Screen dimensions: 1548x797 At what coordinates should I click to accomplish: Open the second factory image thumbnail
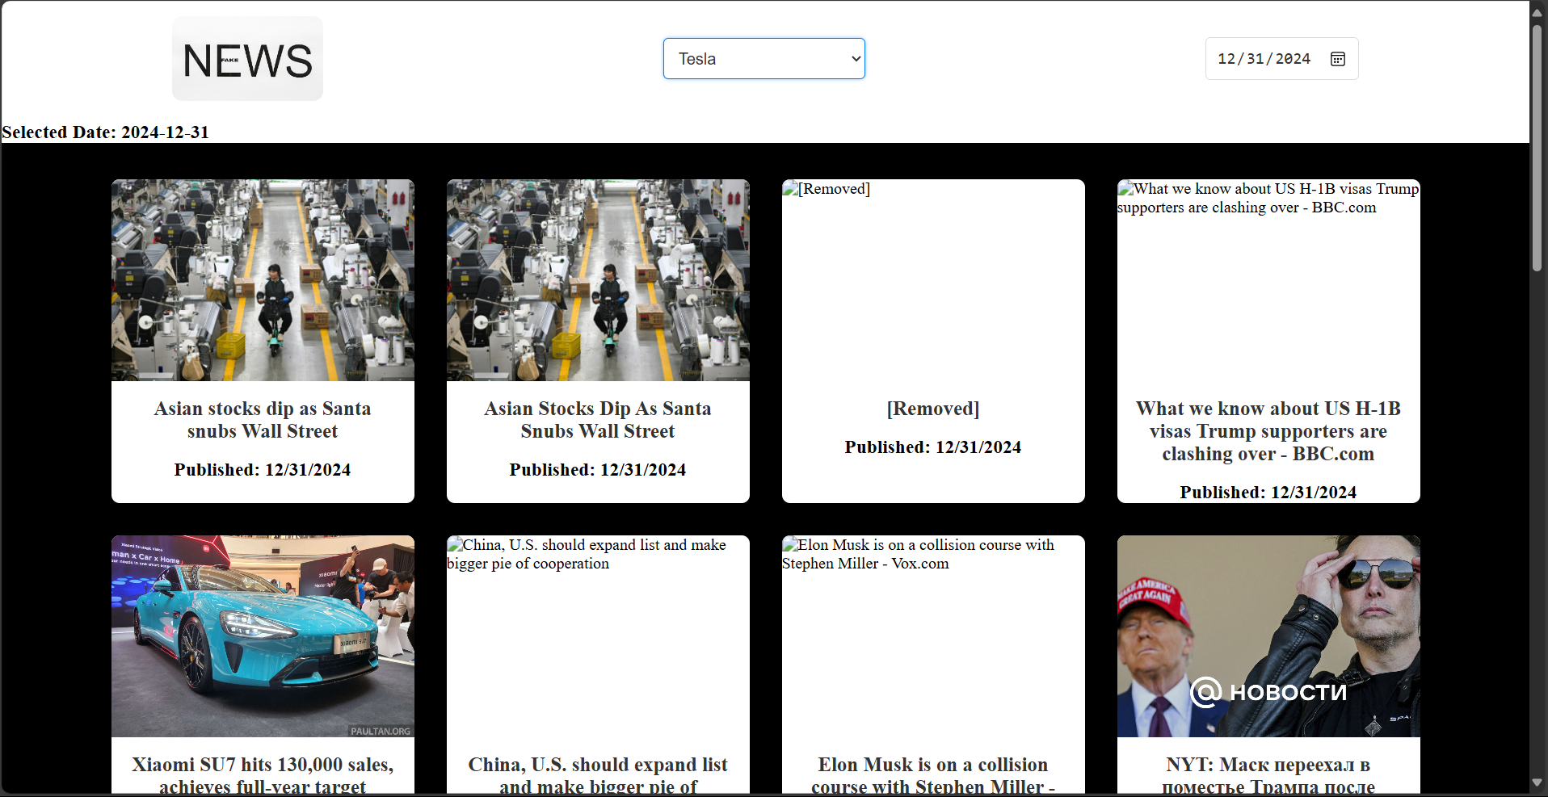click(598, 280)
